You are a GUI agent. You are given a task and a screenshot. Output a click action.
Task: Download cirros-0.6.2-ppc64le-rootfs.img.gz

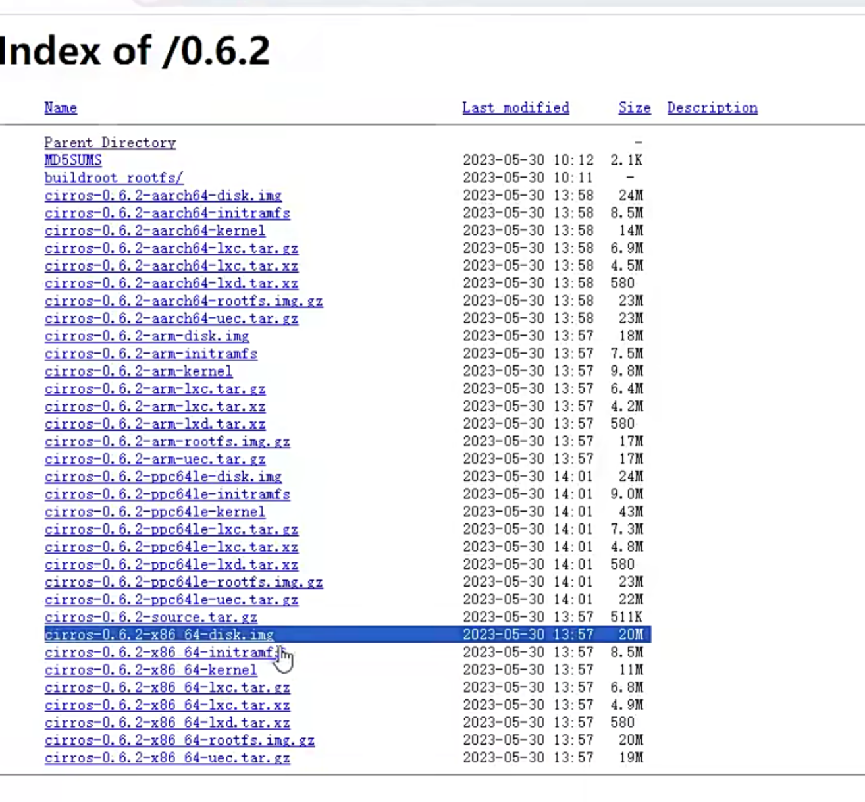184,582
